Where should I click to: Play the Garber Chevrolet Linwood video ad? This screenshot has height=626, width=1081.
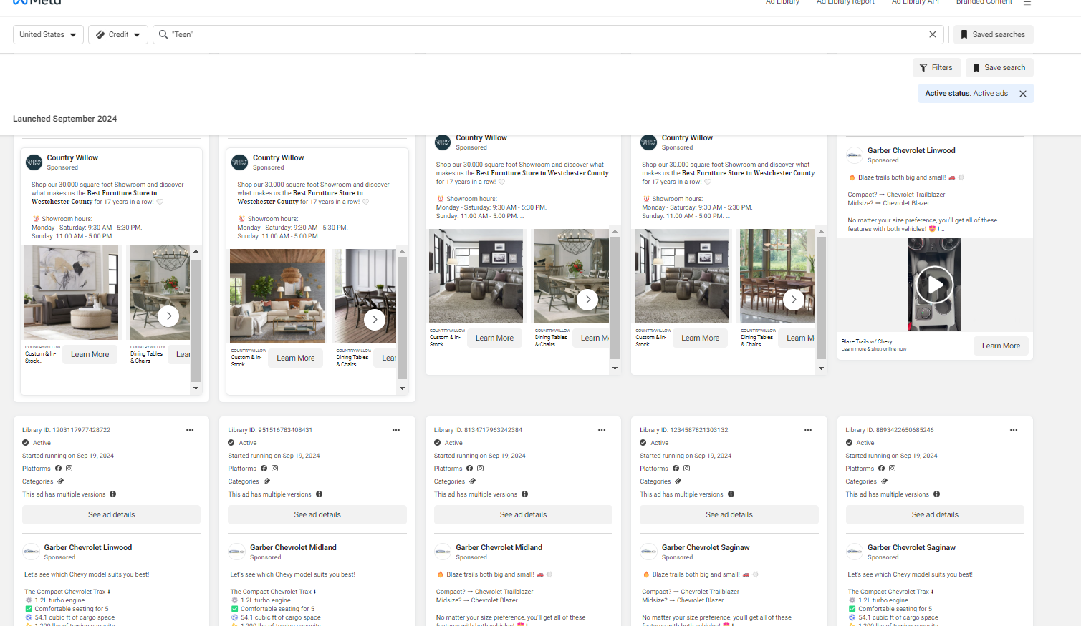[x=935, y=285]
